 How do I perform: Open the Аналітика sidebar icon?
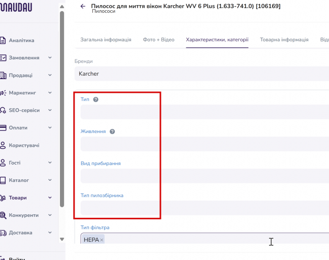coord(3,40)
